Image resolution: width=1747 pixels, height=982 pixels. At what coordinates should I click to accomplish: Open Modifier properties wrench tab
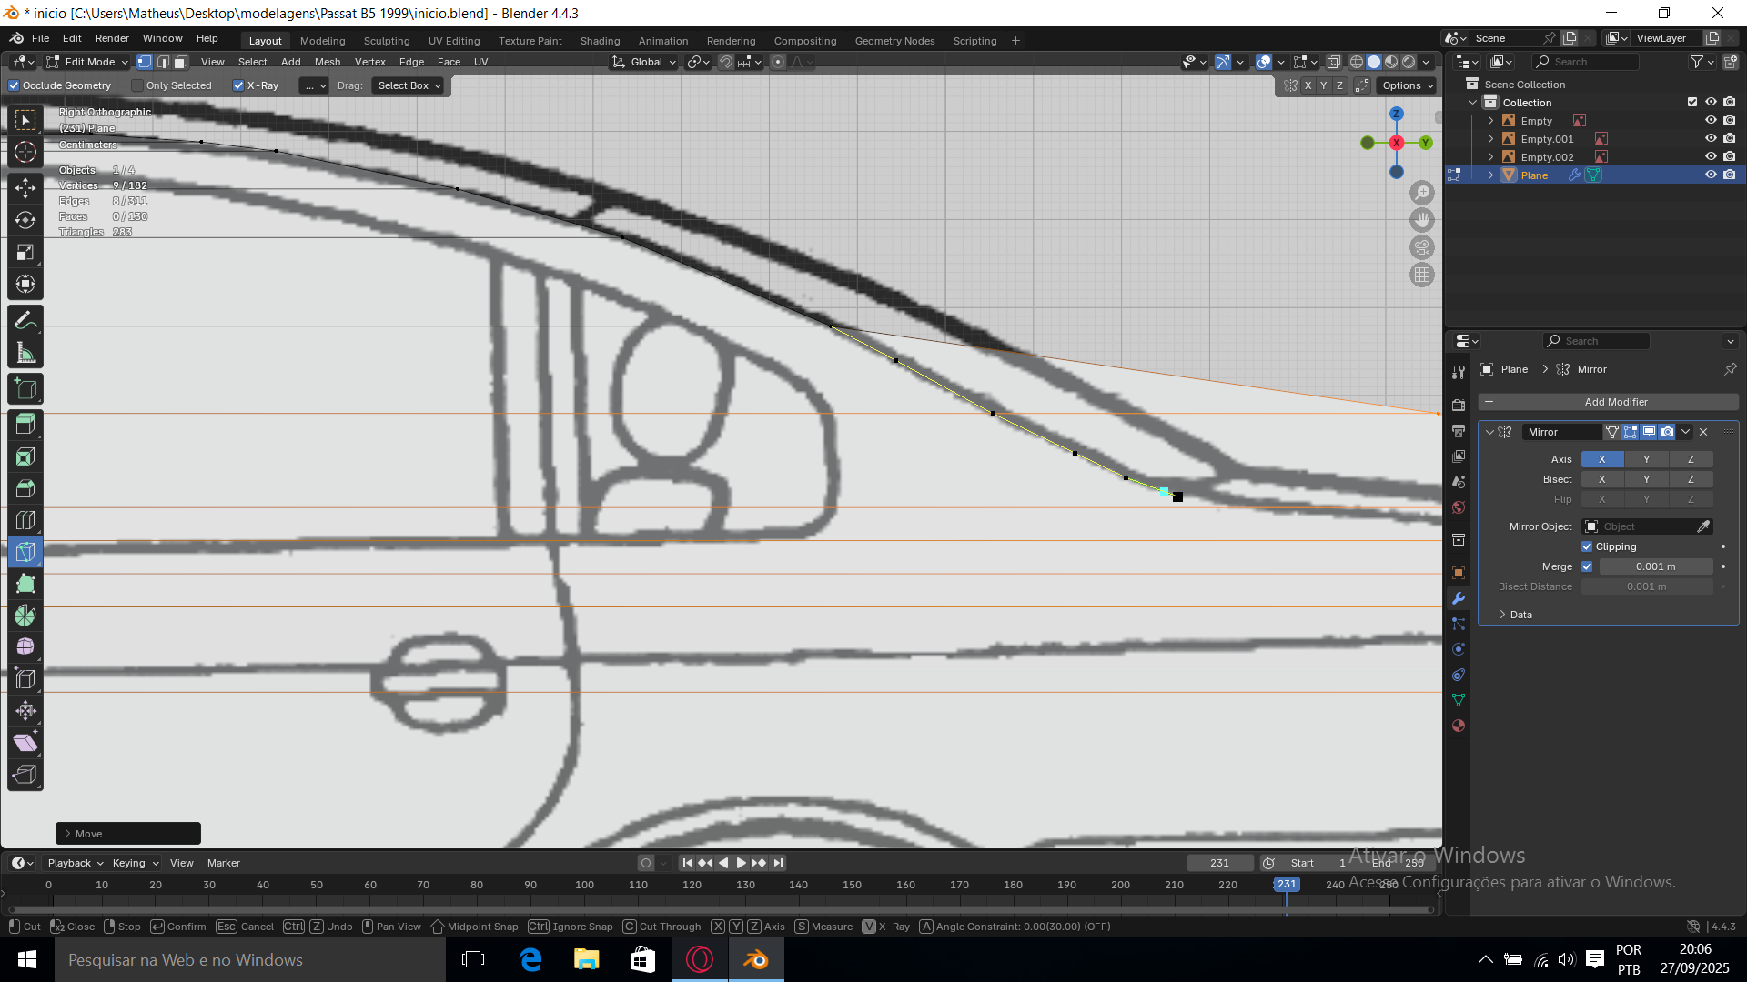pyautogui.click(x=1459, y=598)
